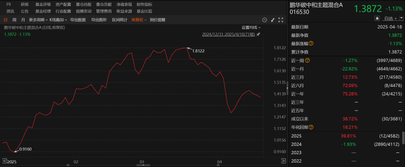Viewport: 405px width, 167px height.
Task: Go to the 重仓持股 section
Action: tap(83, 4)
